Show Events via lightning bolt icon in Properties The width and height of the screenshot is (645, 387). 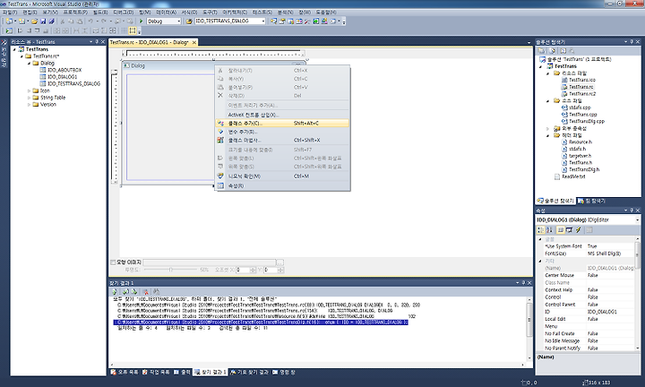click(x=578, y=230)
